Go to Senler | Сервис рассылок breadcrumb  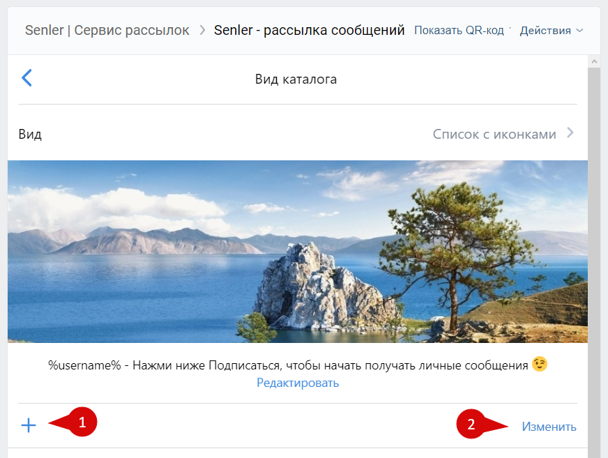click(x=107, y=31)
